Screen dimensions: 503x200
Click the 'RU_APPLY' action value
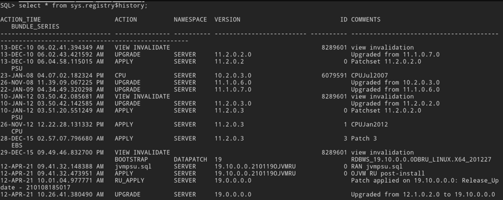[x=130, y=181]
